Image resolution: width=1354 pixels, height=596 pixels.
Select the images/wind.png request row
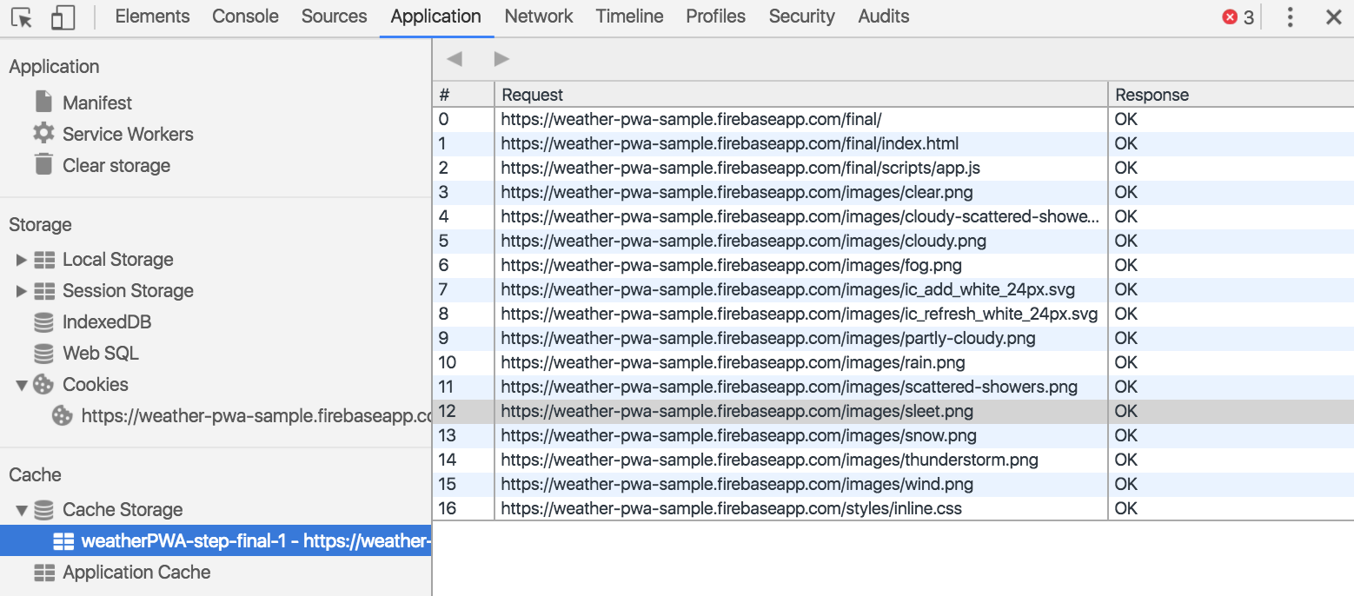pyautogui.click(x=893, y=484)
